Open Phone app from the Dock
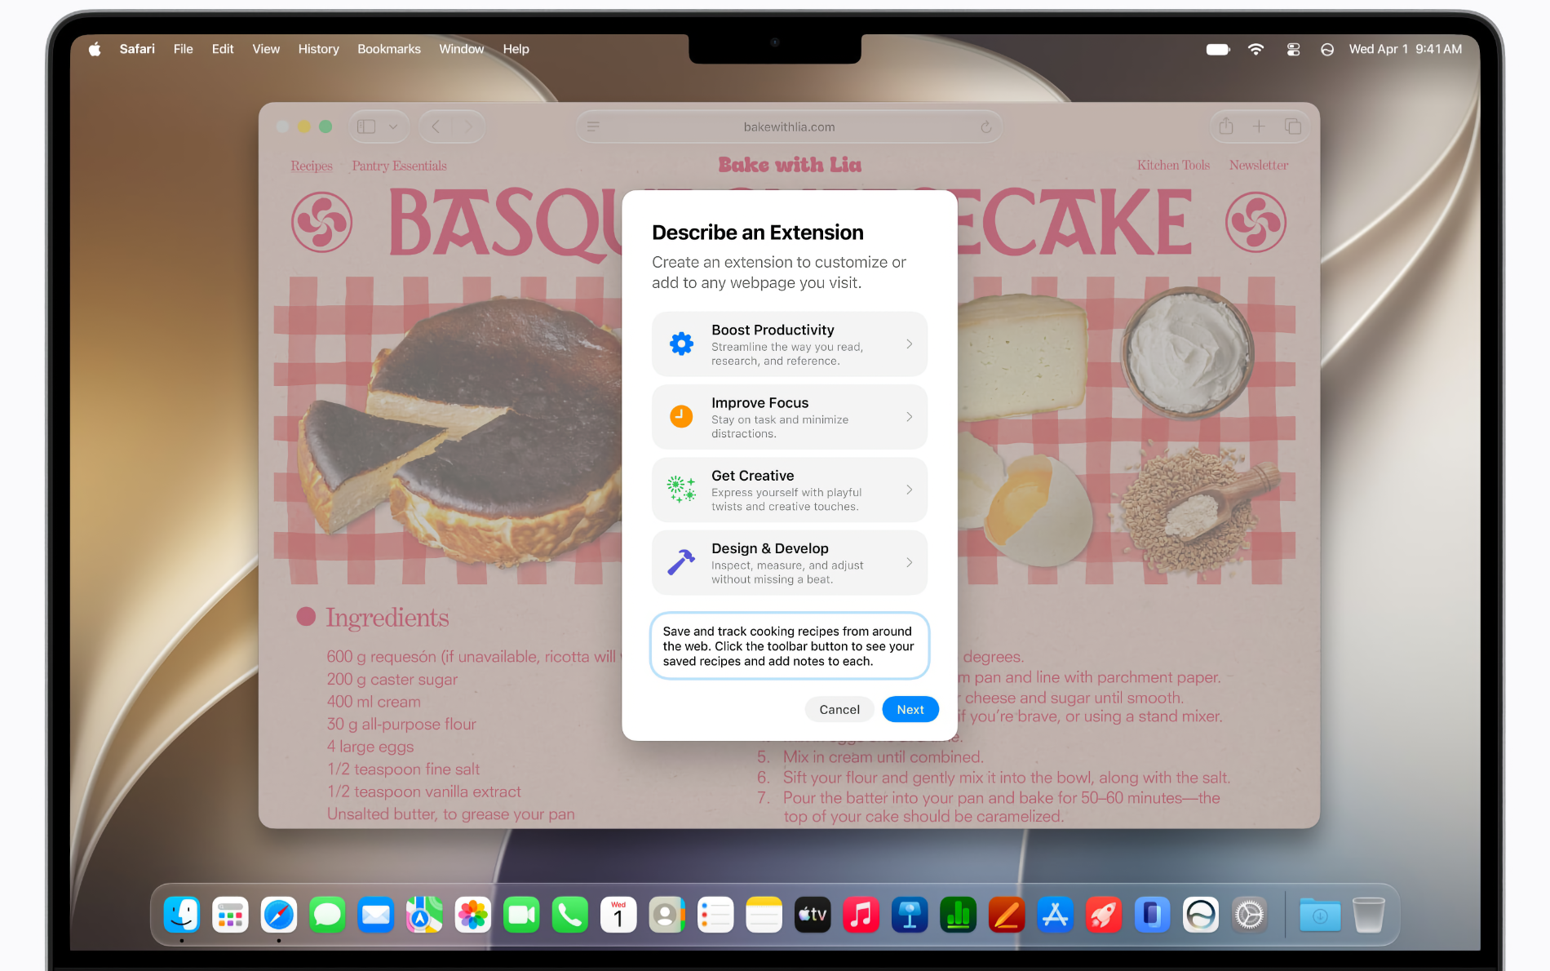 point(570,915)
